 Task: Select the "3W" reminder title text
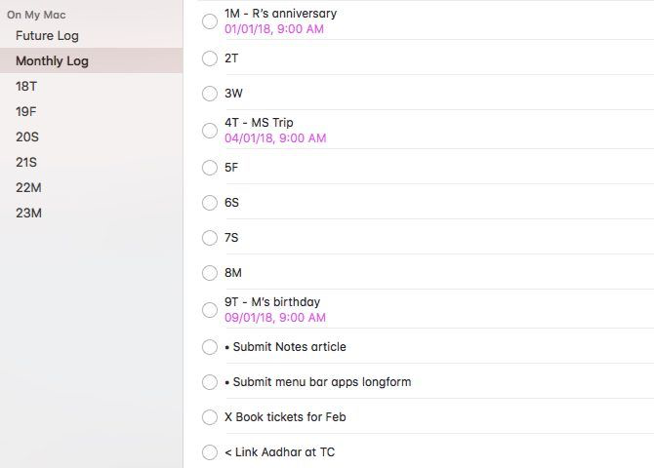coord(233,94)
